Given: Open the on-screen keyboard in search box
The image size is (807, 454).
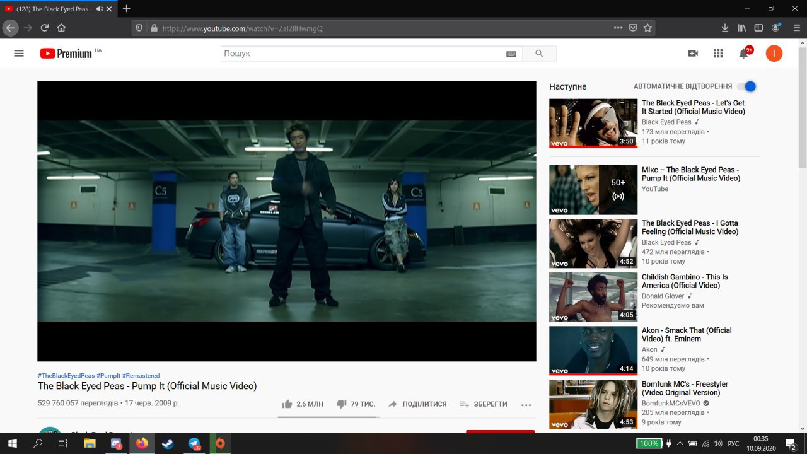Looking at the screenshot, I should point(511,54).
